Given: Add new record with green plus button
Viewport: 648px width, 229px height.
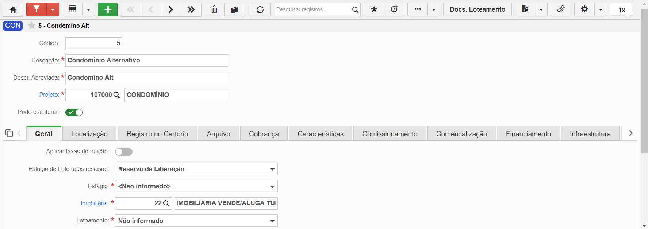Looking at the screenshot, I should click(x=108, y=9).
